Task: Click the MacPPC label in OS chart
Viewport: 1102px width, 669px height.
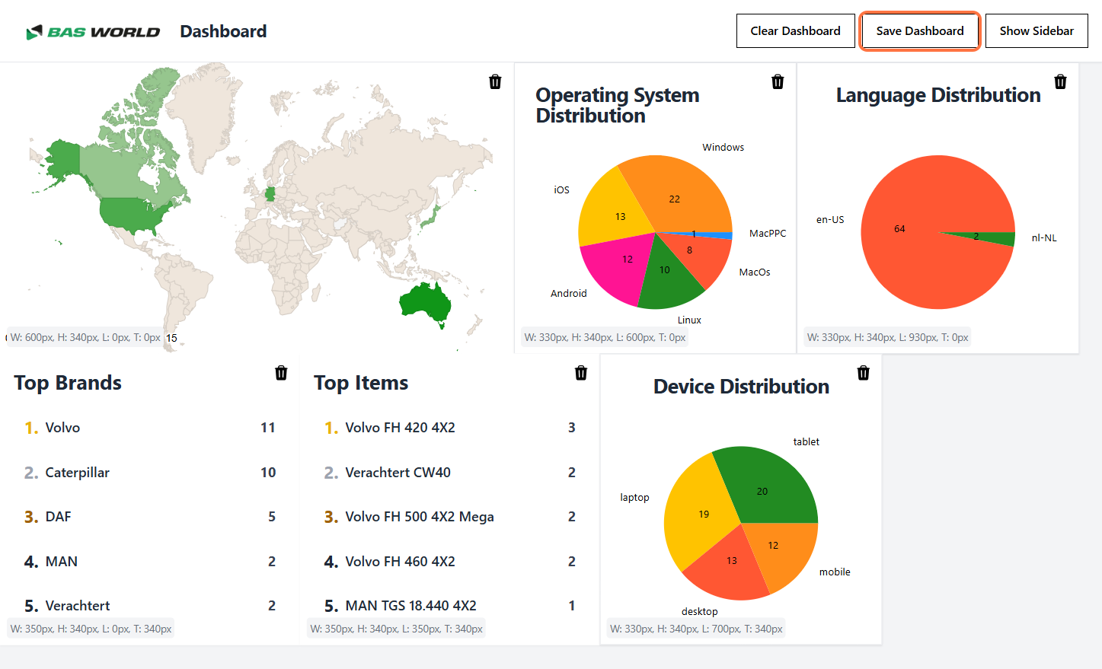Action: (768, 234)
